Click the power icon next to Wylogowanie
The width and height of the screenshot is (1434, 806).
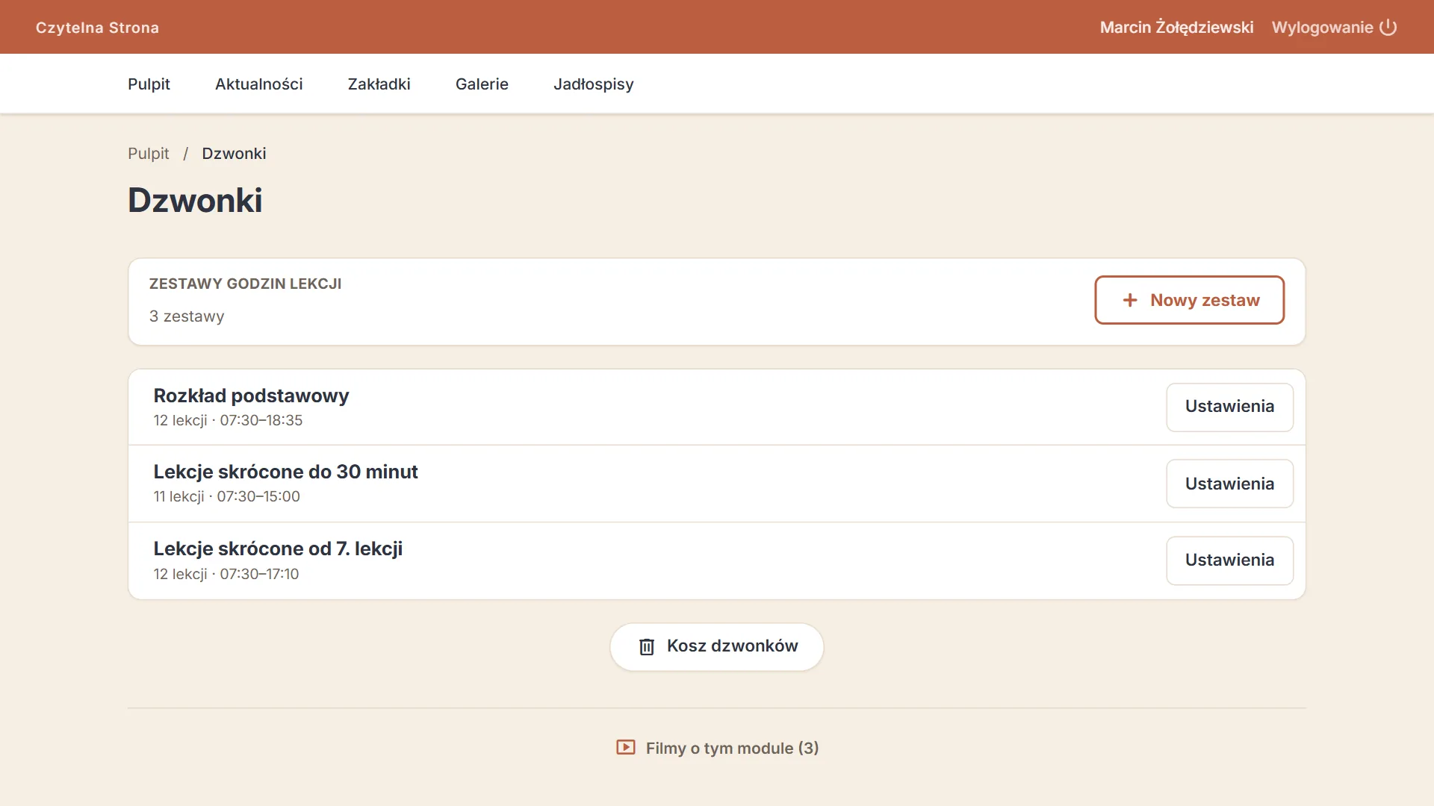[x=1388, y=28]
